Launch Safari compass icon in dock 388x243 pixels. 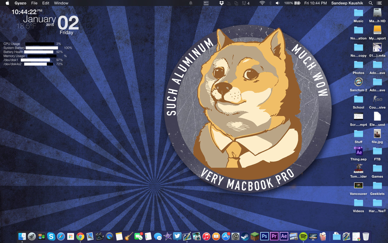[x=61, y=237]
